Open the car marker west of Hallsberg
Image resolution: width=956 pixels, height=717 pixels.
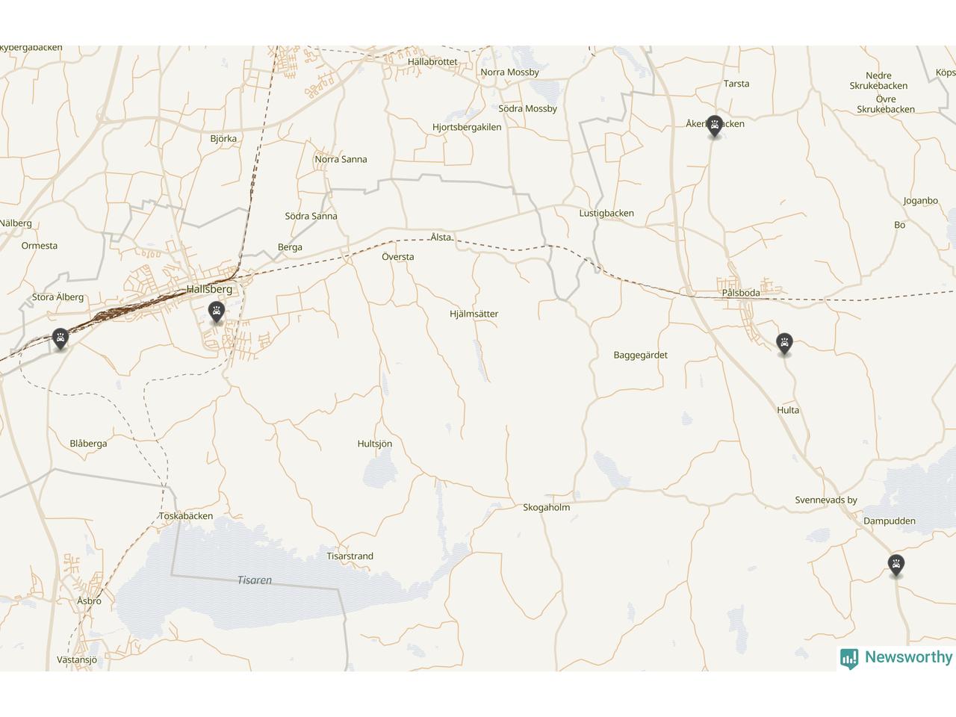(60, 339)
